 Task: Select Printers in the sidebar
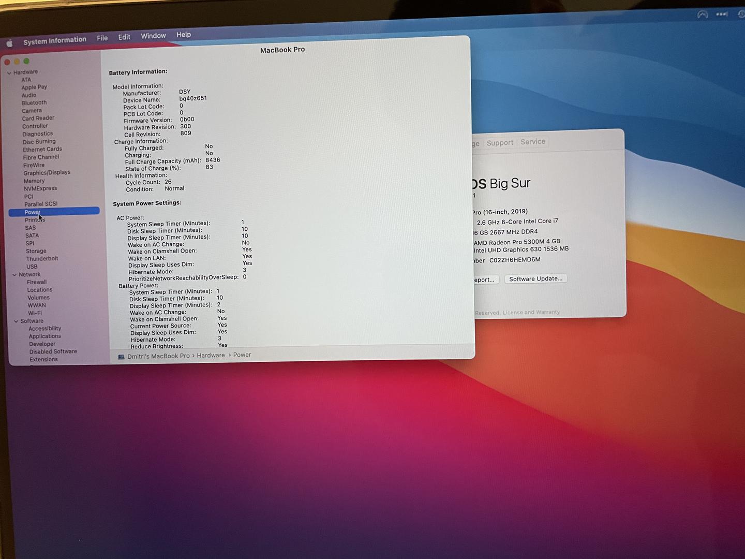pyautogui.click(x=35, y=220)
